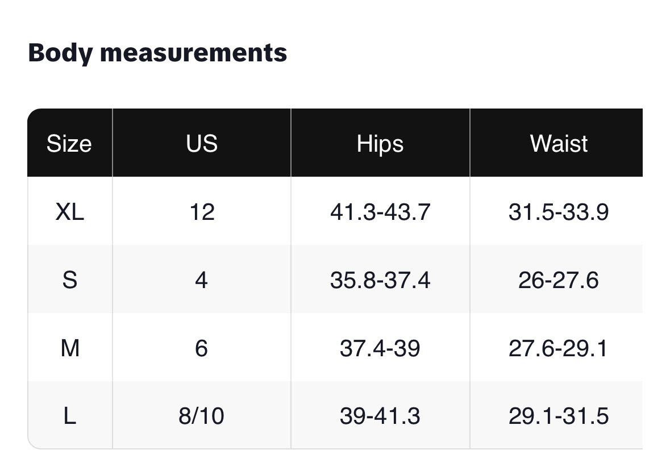Click US size 4 cell

(202, 280)
